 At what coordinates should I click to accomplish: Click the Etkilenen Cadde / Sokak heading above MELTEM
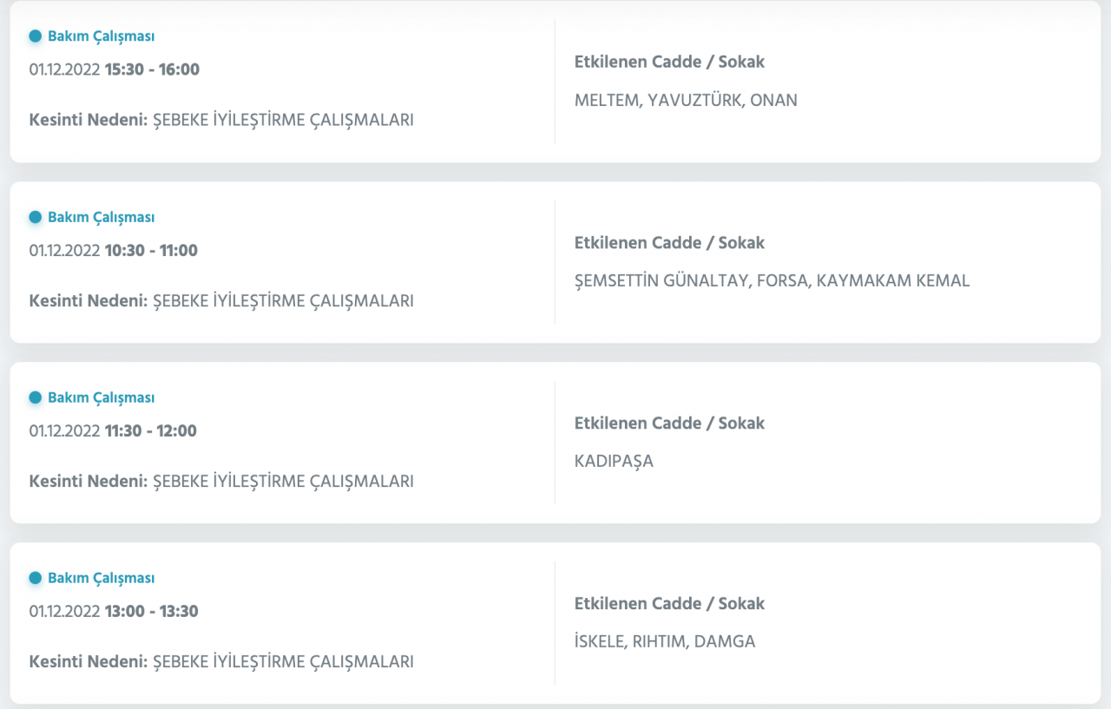click(669, 62)
